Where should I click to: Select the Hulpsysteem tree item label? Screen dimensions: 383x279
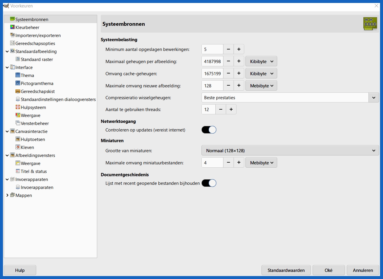[x=33, y=107]
